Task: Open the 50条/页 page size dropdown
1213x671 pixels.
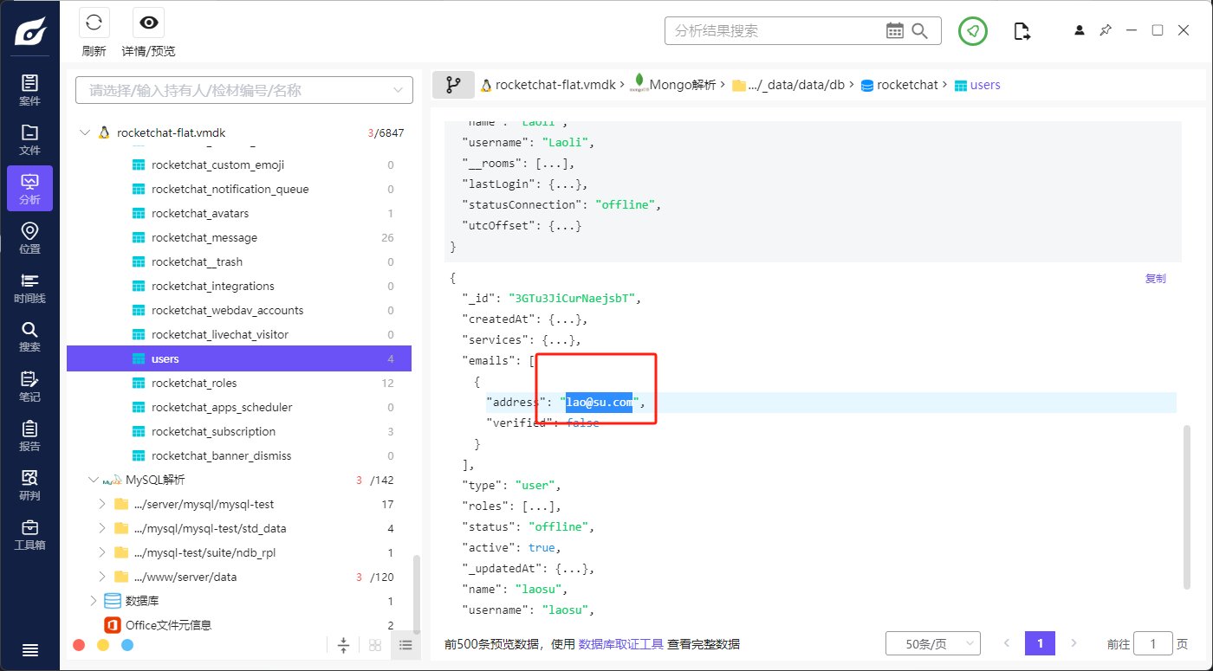Action: pyautogui.click(x=932, y=643)
